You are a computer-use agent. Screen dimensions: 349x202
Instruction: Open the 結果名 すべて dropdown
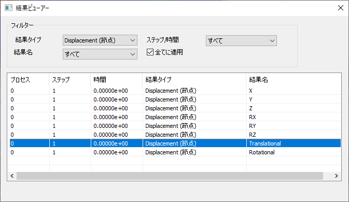click(x=100, y=54)
